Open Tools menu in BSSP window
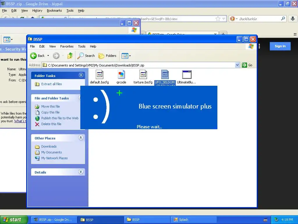The height and width of the screenshot is (224, 298). tap(82, 46)
